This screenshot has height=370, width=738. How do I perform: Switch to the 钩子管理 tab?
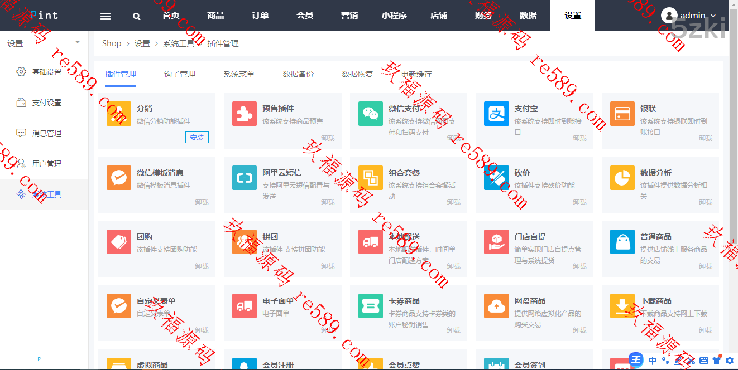point(180,74)
